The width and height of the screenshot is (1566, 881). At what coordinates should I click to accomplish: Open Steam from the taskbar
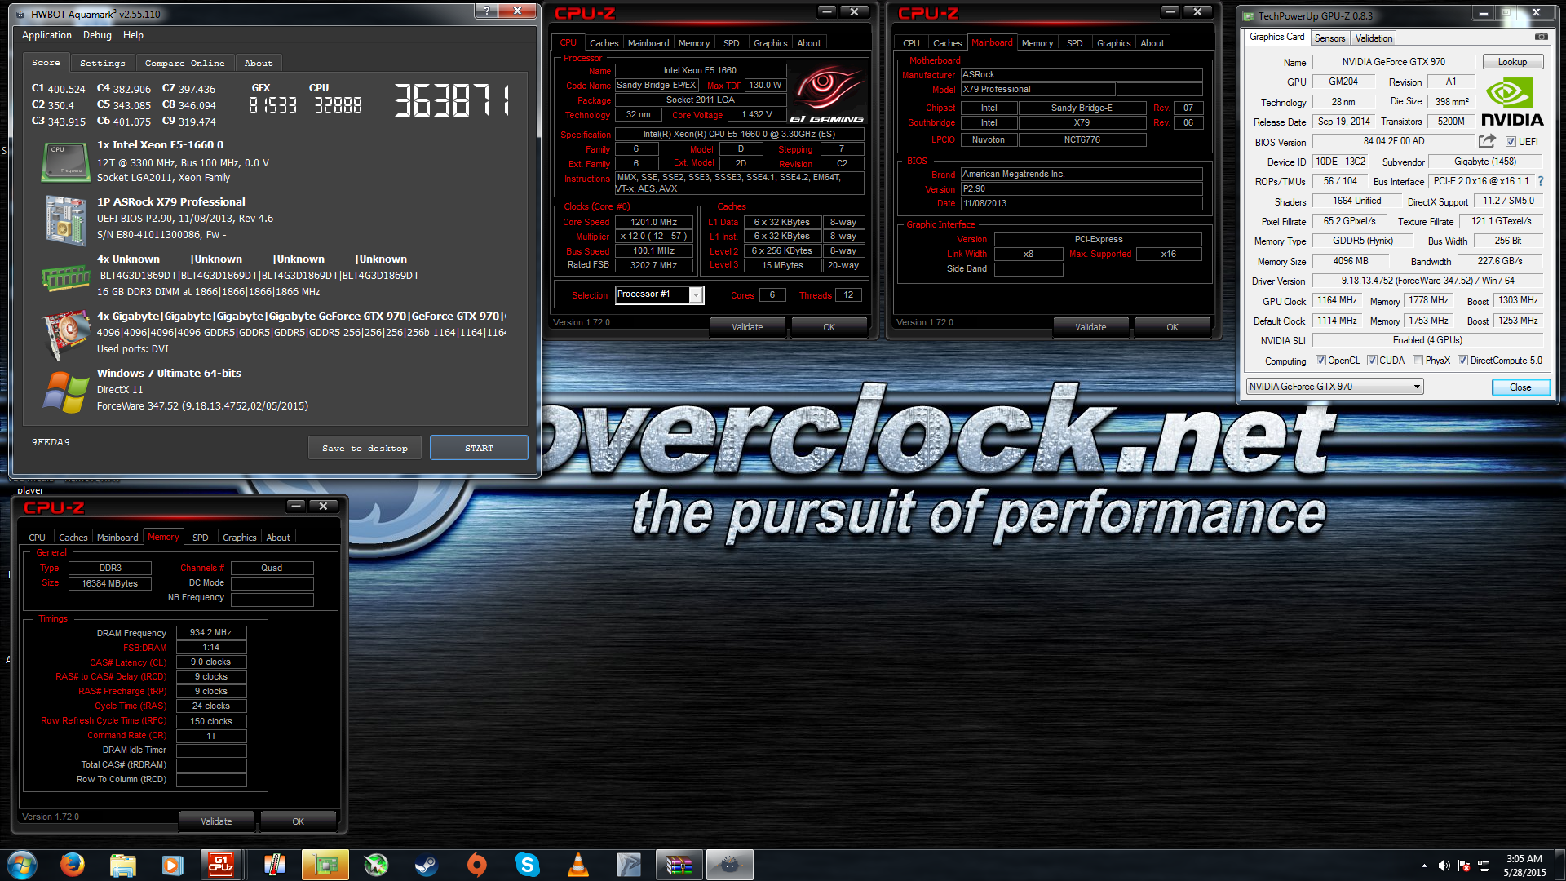pyautogui.click(x=426, y=865)
